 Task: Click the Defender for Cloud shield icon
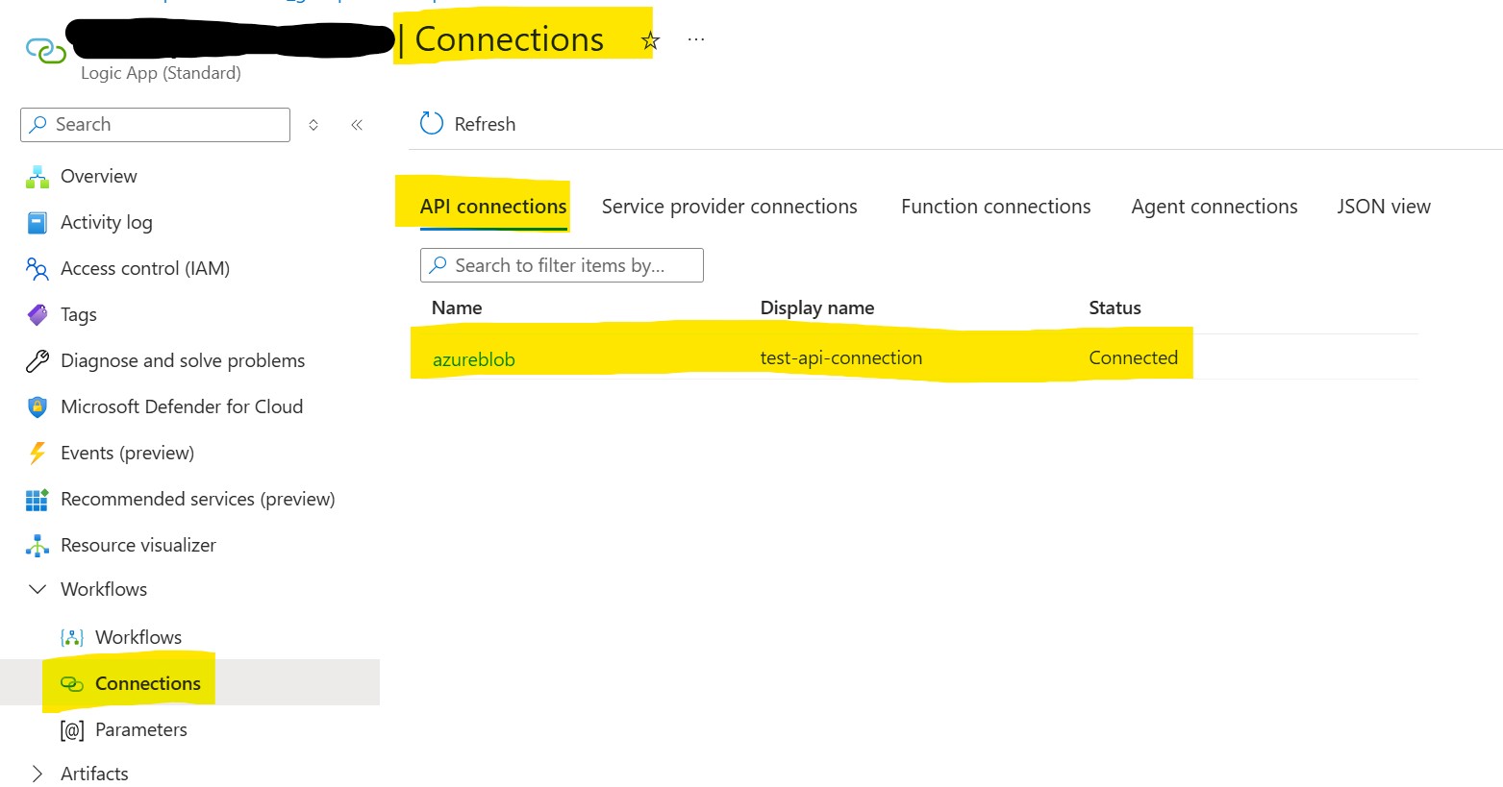37,407
